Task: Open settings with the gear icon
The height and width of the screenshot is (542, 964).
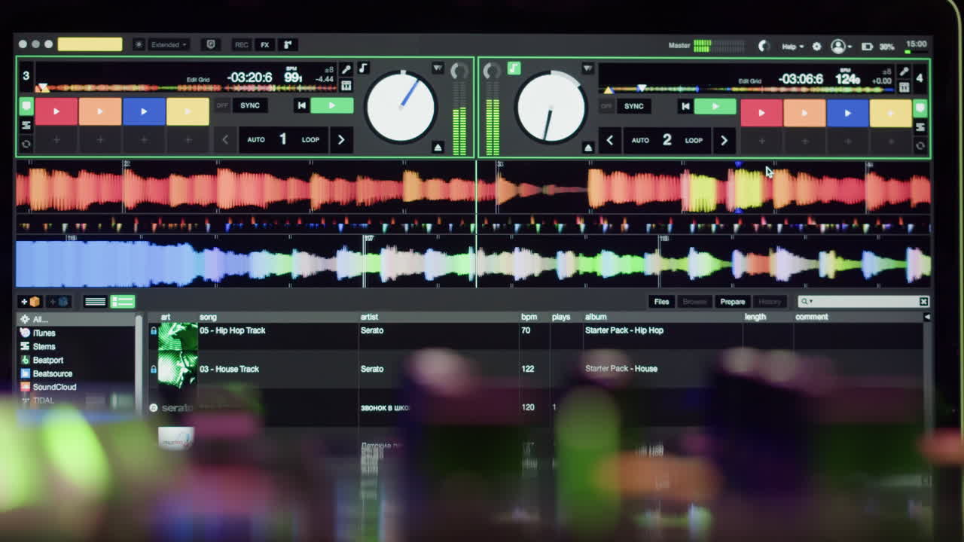Action: tap(816, 46)
